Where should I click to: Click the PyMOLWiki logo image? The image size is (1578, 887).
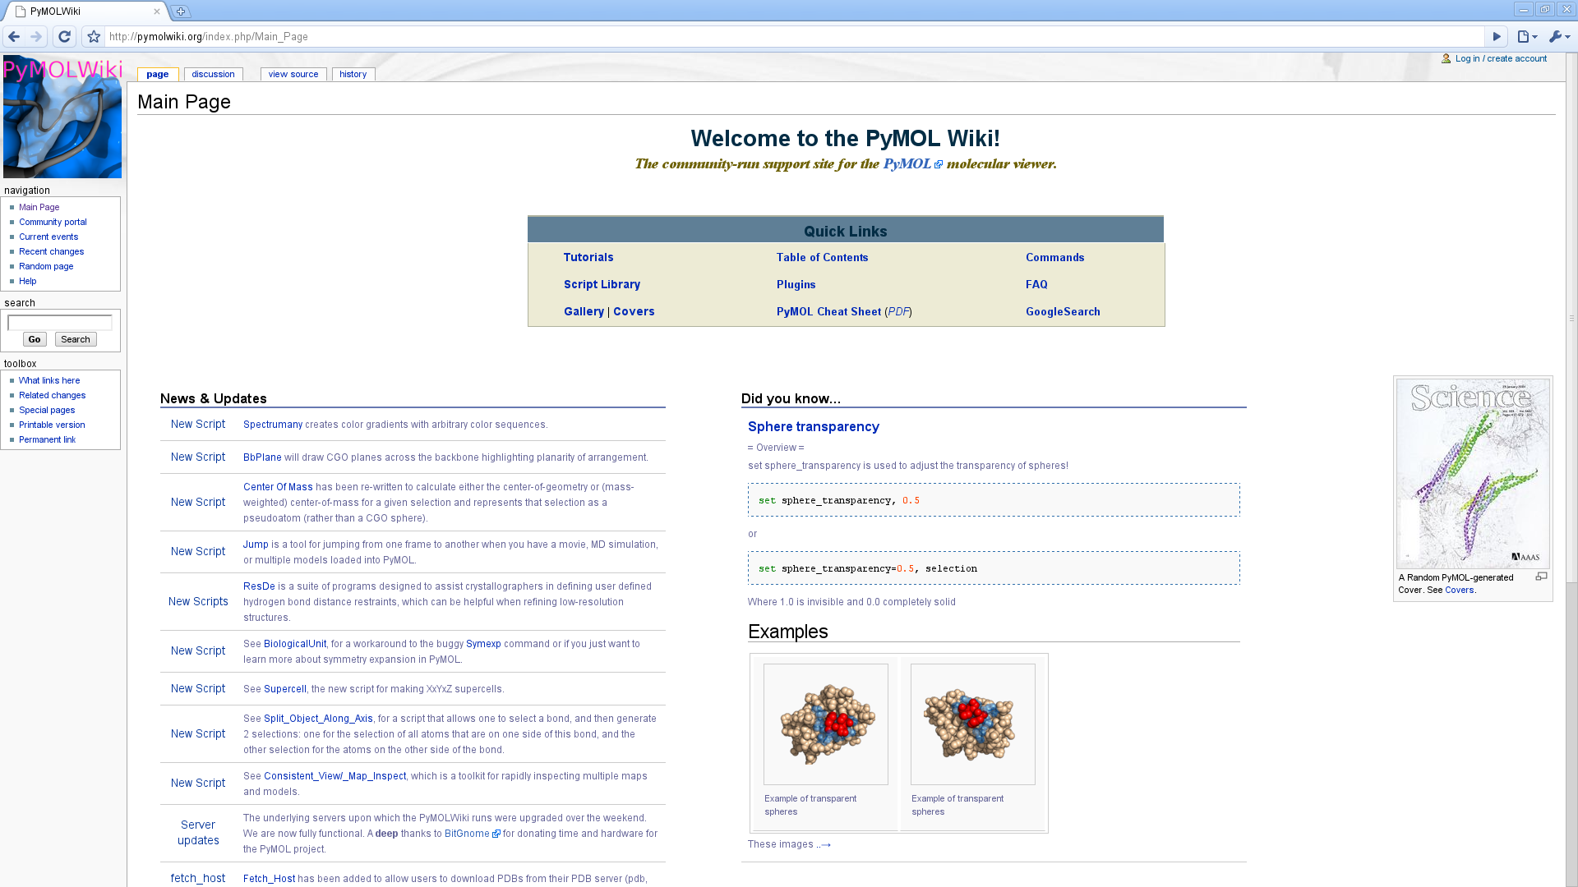tap(62, 117)
